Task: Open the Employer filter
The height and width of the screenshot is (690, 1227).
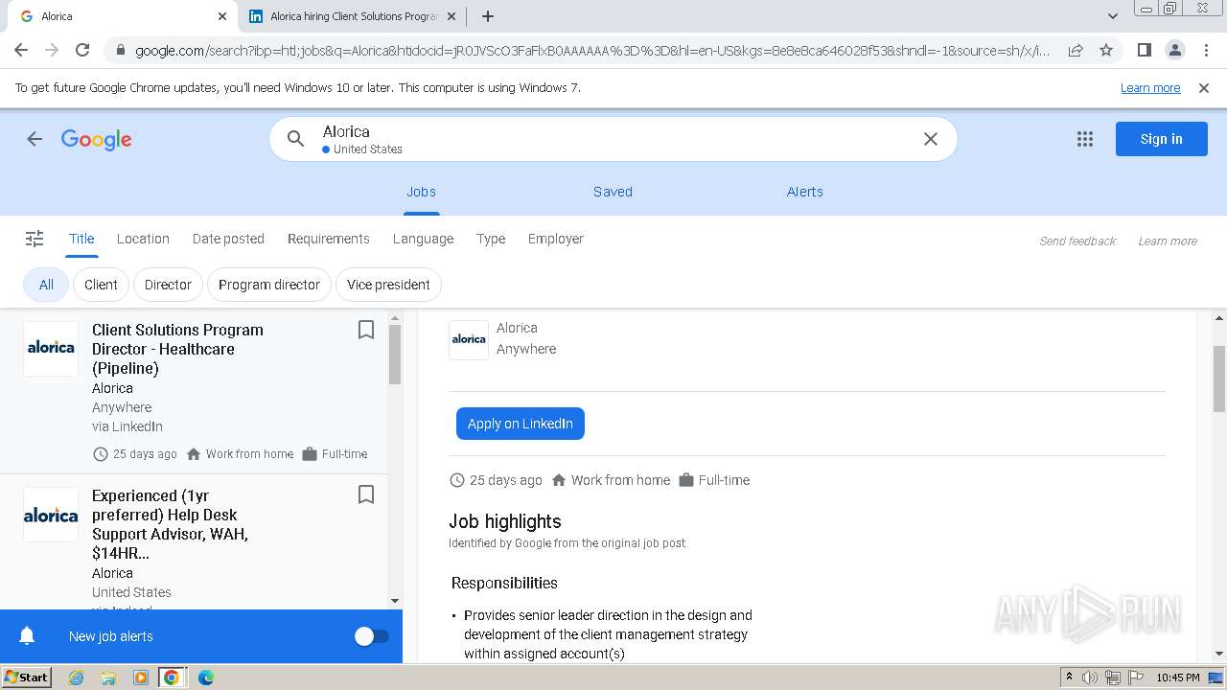Action: pos(556,239)
